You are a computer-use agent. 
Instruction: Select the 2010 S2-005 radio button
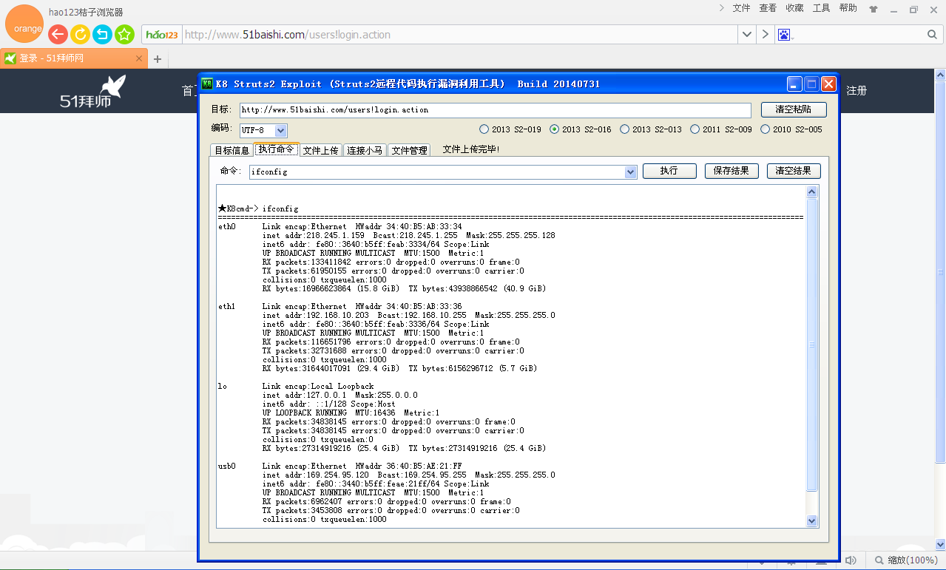coord(791,129)
